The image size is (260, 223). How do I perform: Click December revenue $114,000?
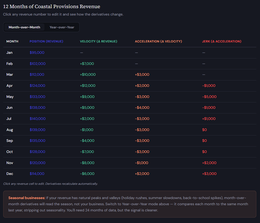[37, 173]
